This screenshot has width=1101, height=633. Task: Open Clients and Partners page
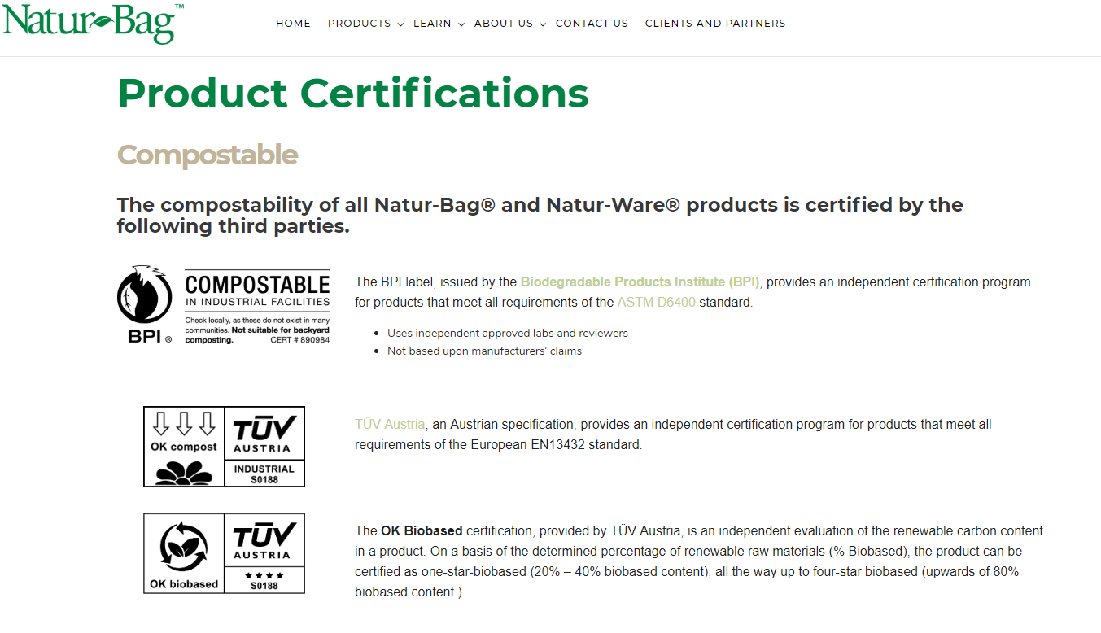[715, 24]
